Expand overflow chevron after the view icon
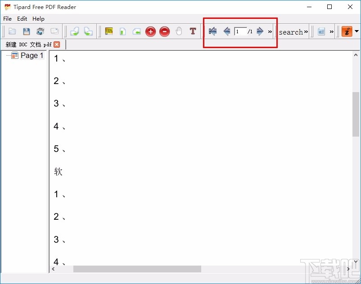The image size is (361, 284). (332, 31)
